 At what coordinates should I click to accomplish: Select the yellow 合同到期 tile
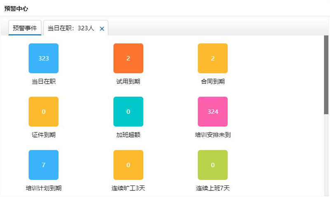pyautogui.click(x=213, y=58)
